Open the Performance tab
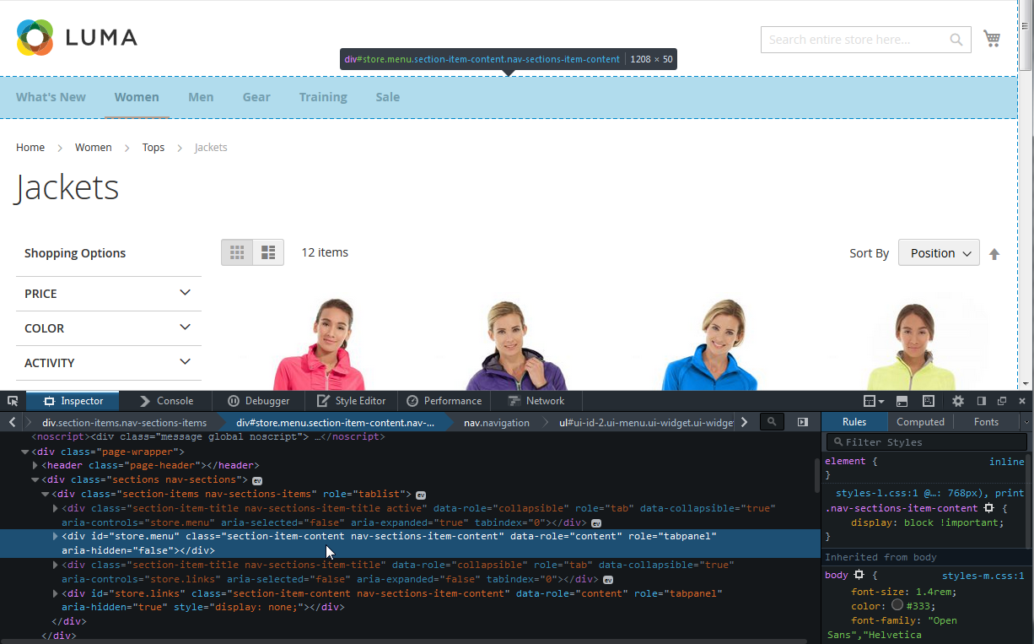The image size is (1034, 644). pyautogui.click(x=444, y=401)
